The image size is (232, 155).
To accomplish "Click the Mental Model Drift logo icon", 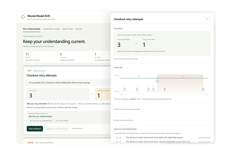I will pyautogui.click(x=23, y=17).
